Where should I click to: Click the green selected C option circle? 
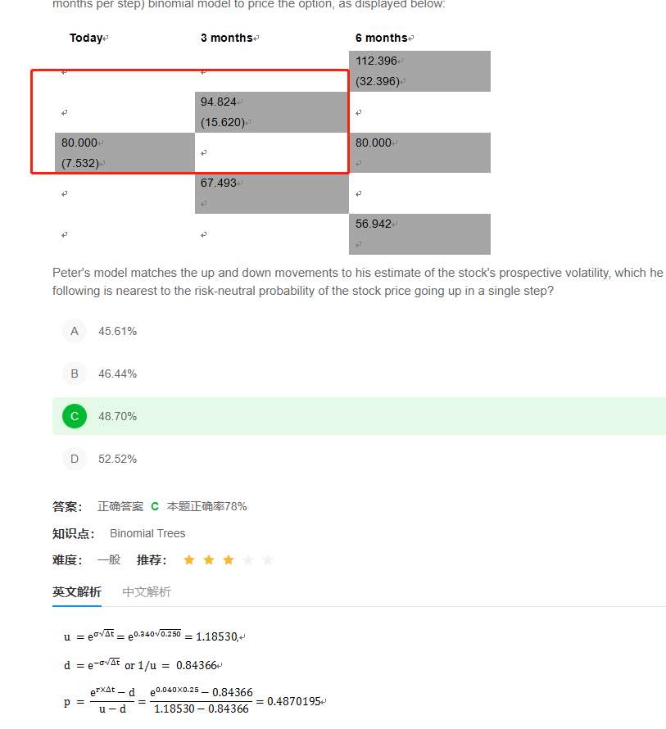[75, 416]
